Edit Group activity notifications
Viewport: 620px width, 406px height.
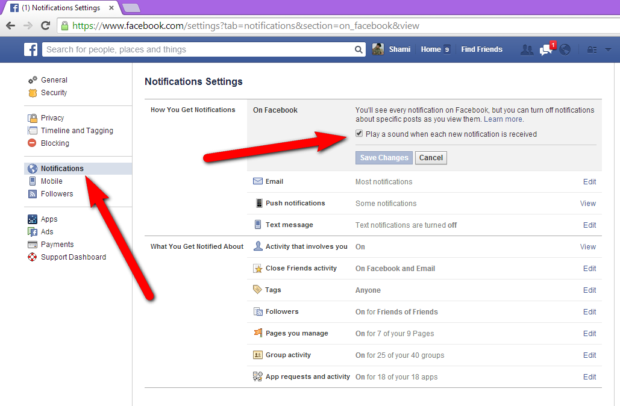[x=589, y=356]
